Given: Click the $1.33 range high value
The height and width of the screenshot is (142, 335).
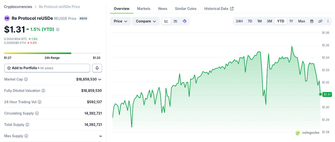Looking at the screenshot, I should 97,58.
